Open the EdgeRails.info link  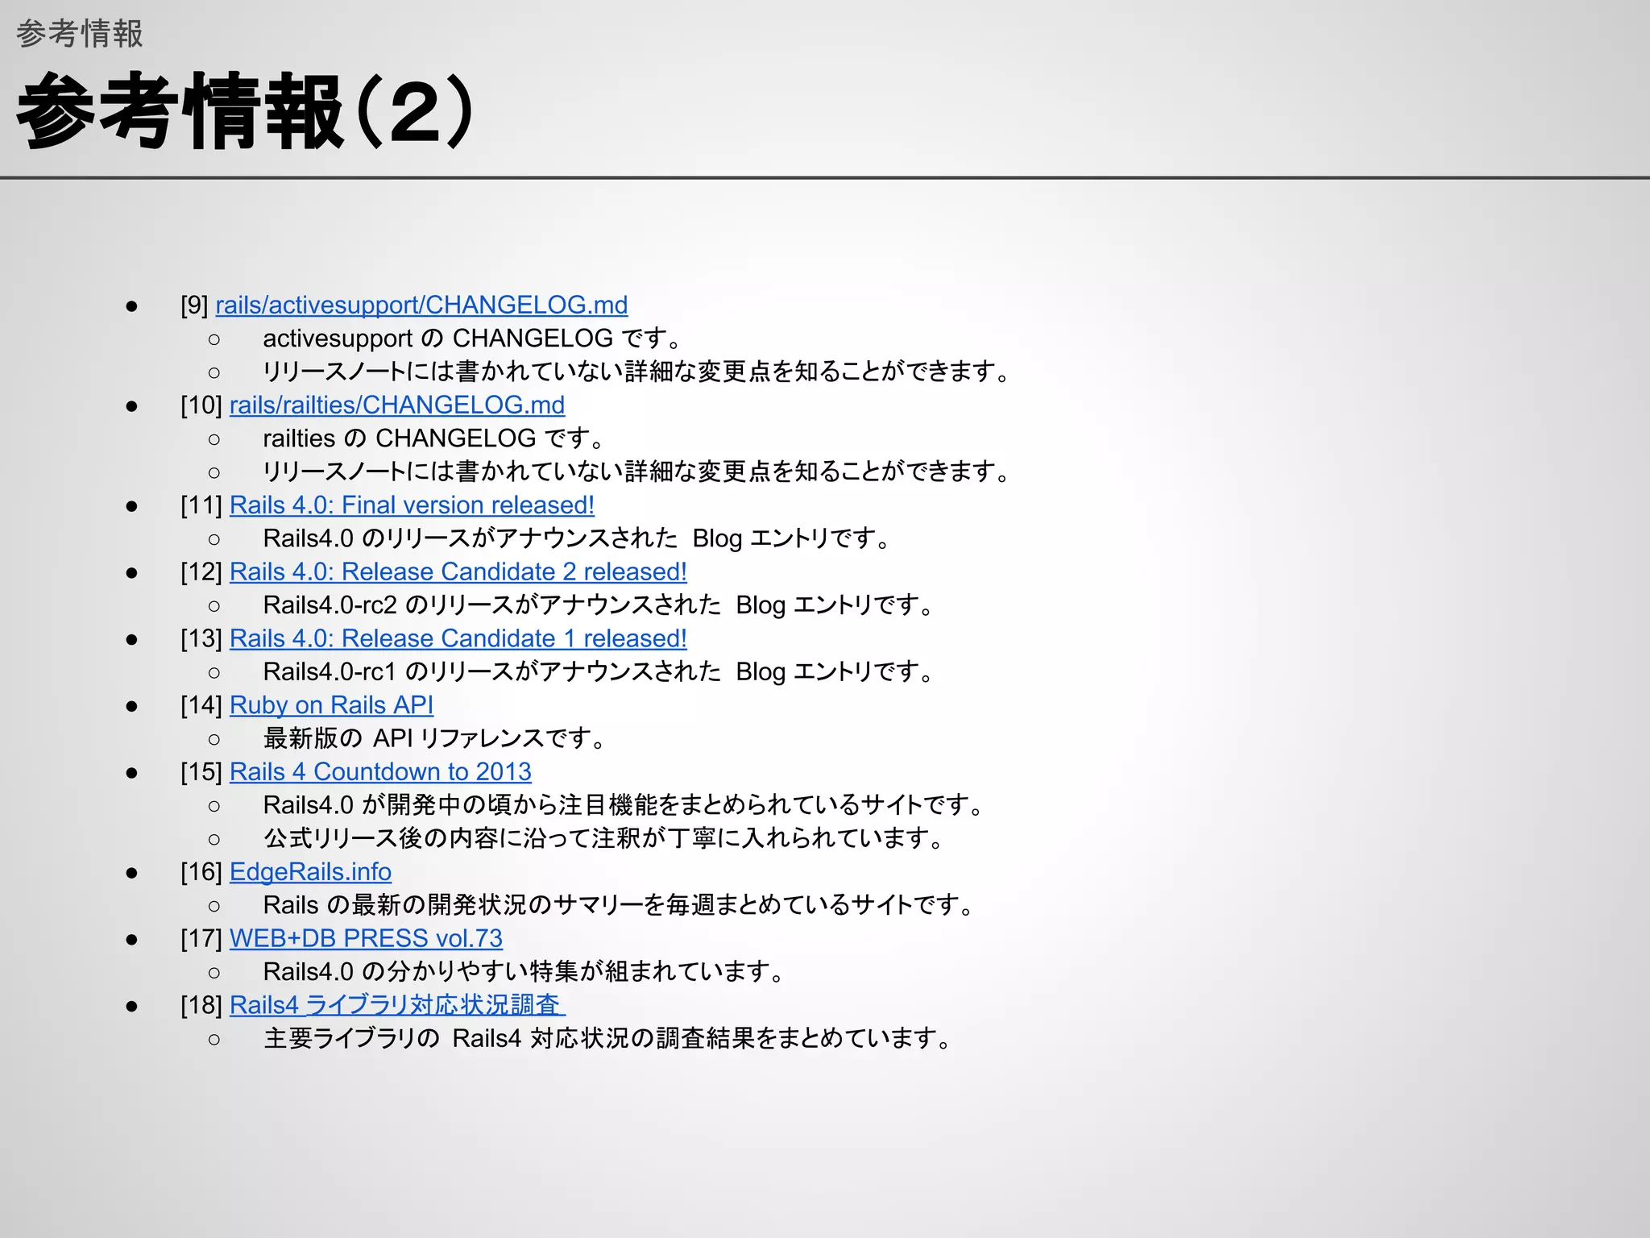tap(310, 872)
